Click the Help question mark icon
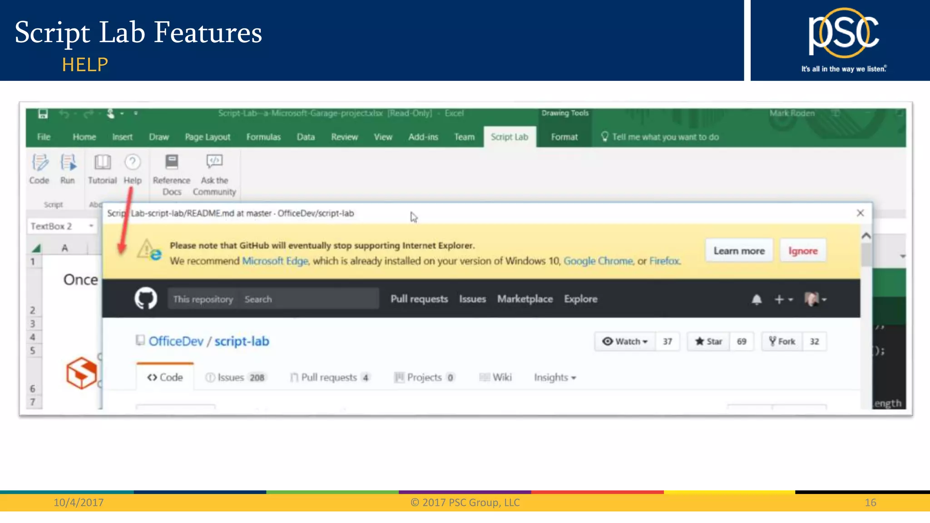Screen dimensions: 930x523 pos(133,162)
